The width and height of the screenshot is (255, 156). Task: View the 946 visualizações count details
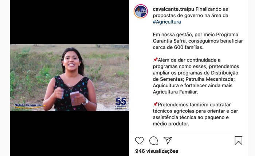tap(157, 151)
